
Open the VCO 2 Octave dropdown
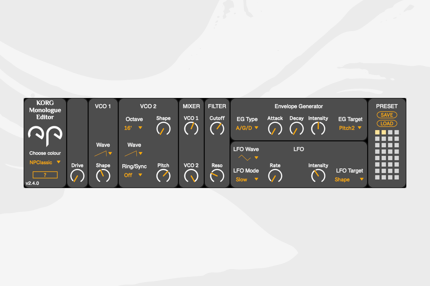pyautogui.click(x=134, y=128)
